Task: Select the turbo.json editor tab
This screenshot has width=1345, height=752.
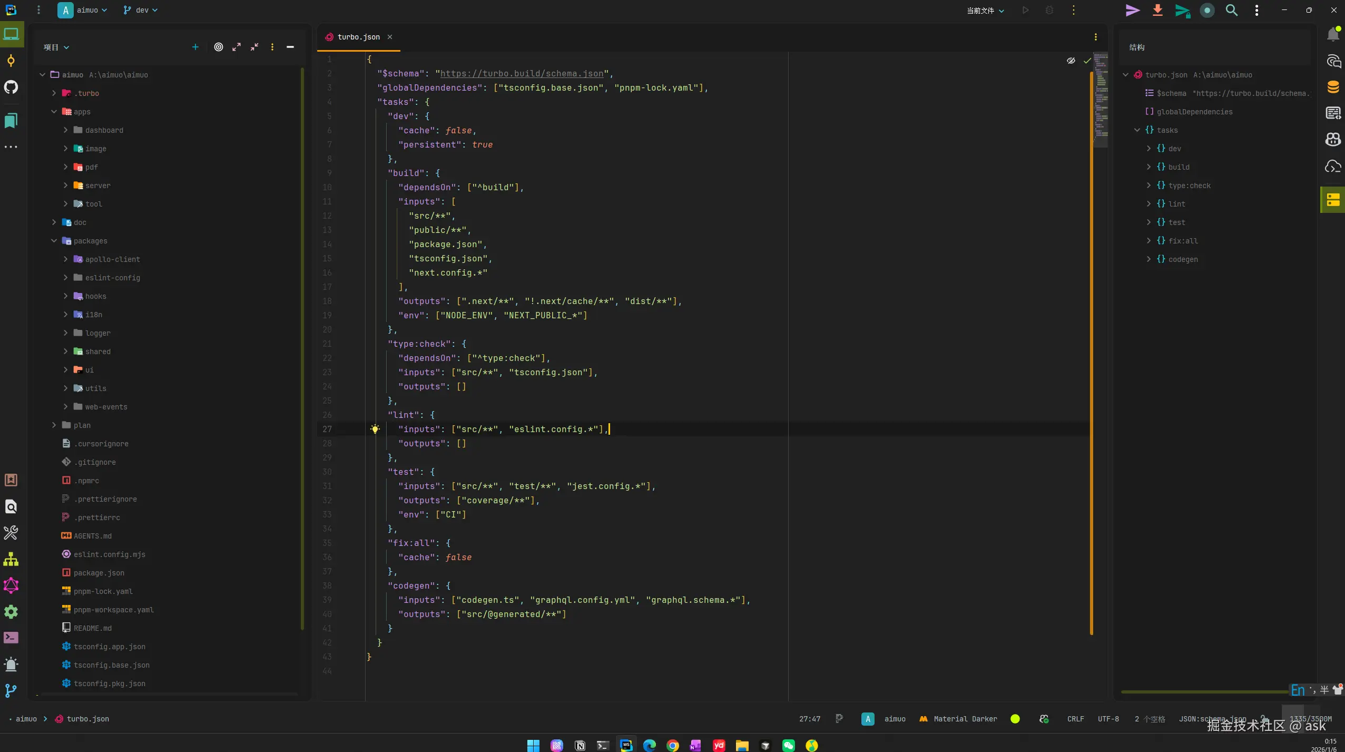Action: (358, 37)
